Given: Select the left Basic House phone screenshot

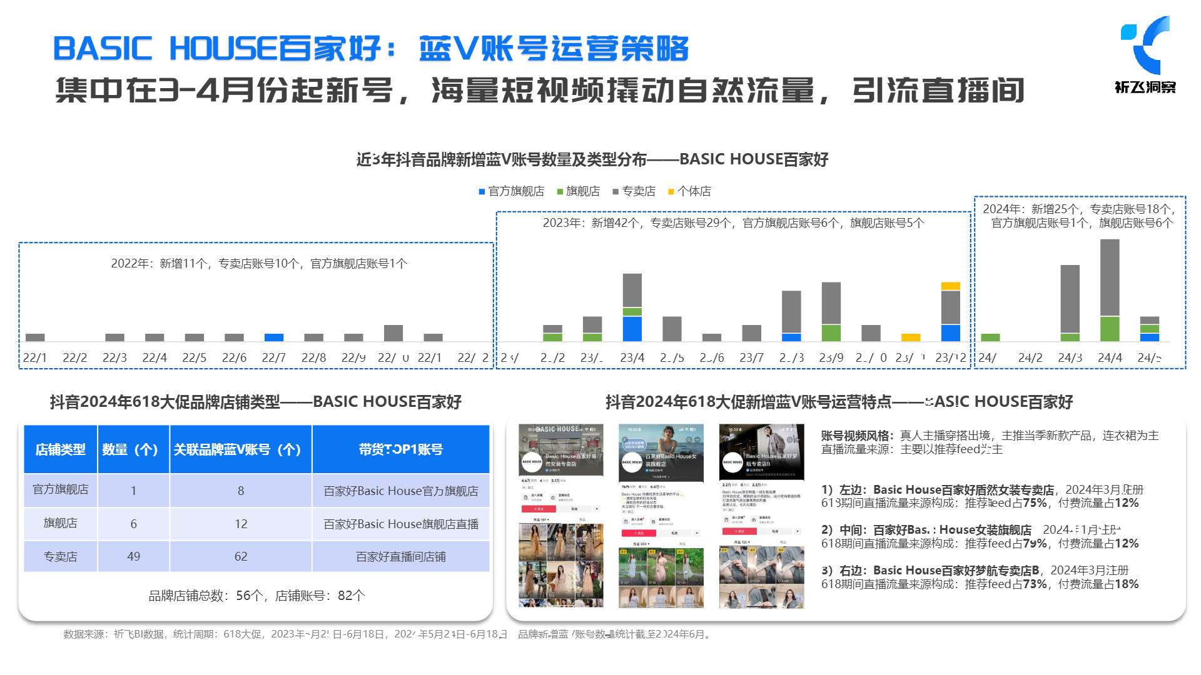Looking at the screenshot, I should [561, 516].
